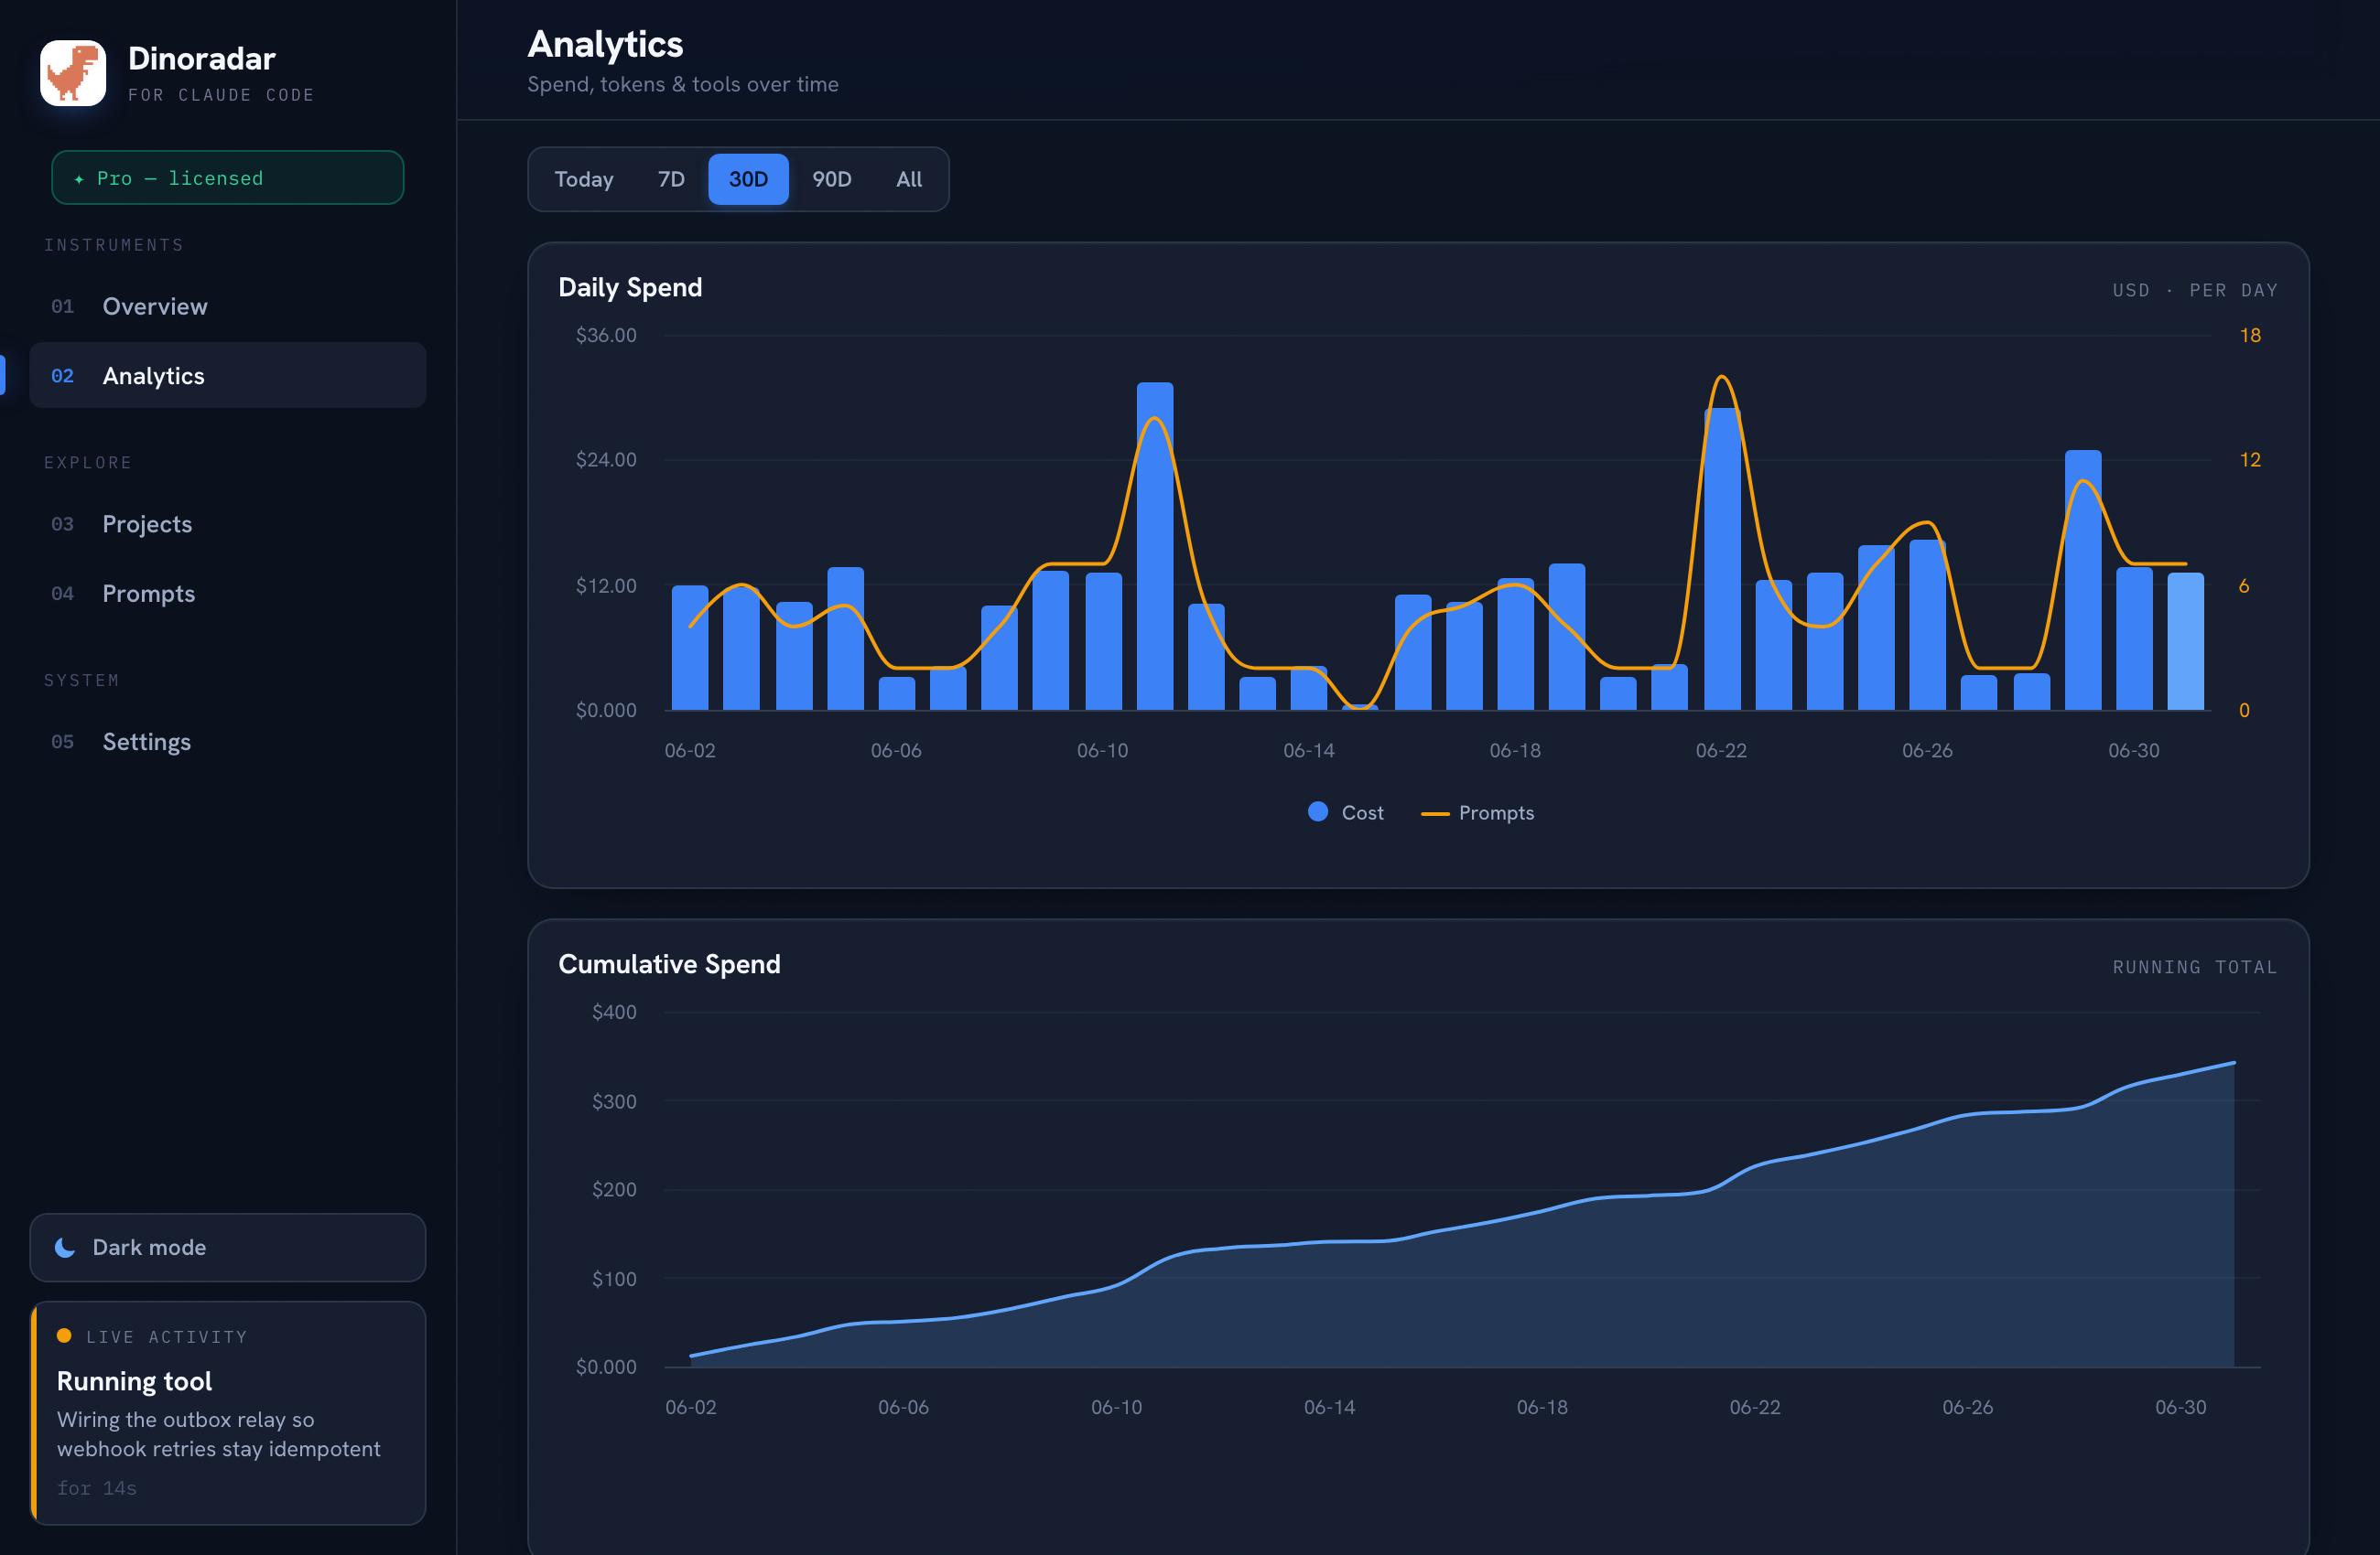Open Settings from the sidebar
Image resolution: width=2380 pixels, height=1555 pixels.
(x=228, y=742)
